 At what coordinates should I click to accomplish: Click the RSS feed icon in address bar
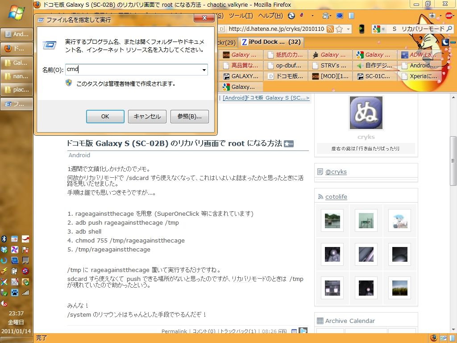point(330,29)
